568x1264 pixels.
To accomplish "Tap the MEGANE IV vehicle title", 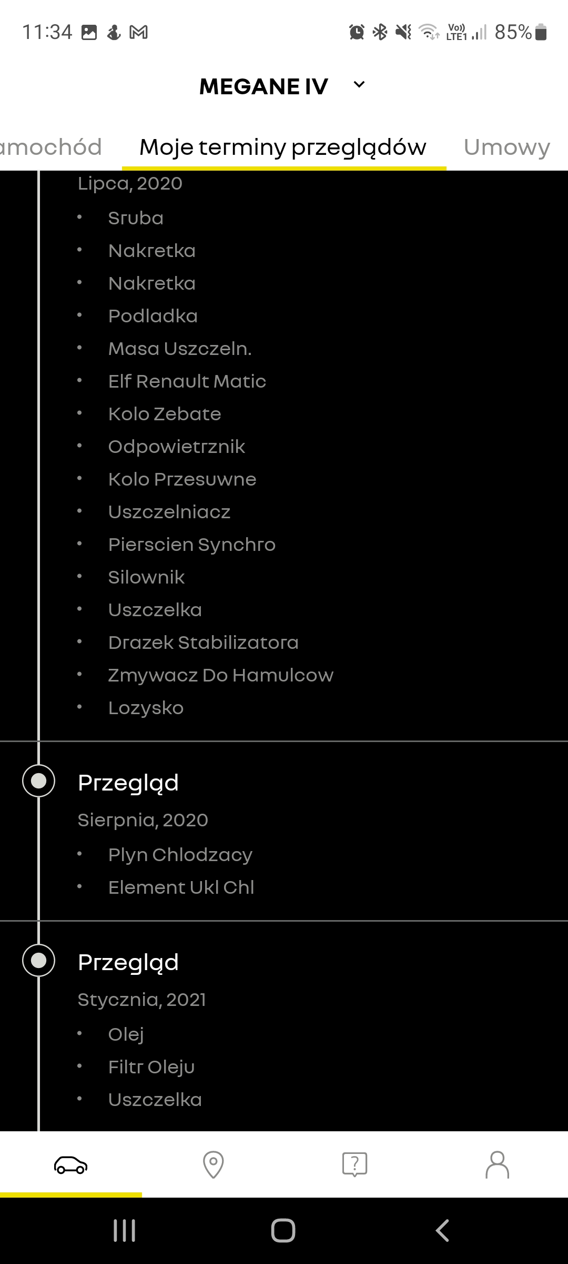I will pos(263,87).
